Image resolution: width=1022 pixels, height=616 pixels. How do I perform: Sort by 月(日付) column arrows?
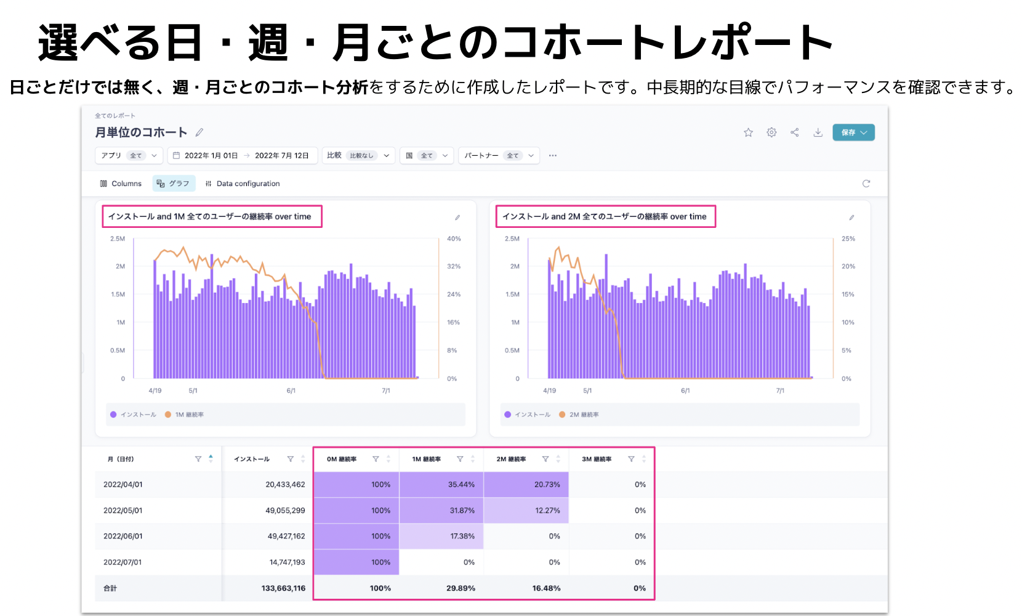(x=211, y=459)
